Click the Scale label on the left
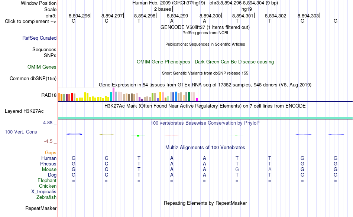The height and width of the screenshot is (217, 353). [51, 9]
